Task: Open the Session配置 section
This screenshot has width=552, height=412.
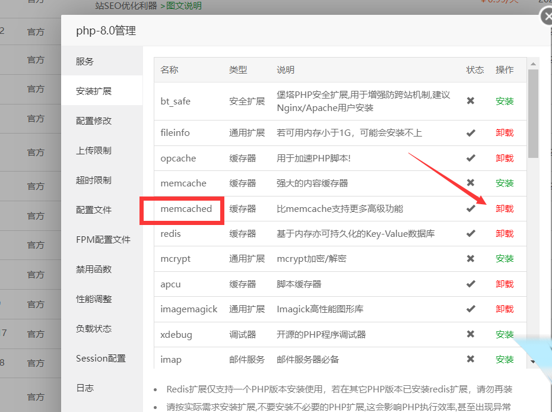Action: point(100,358)
